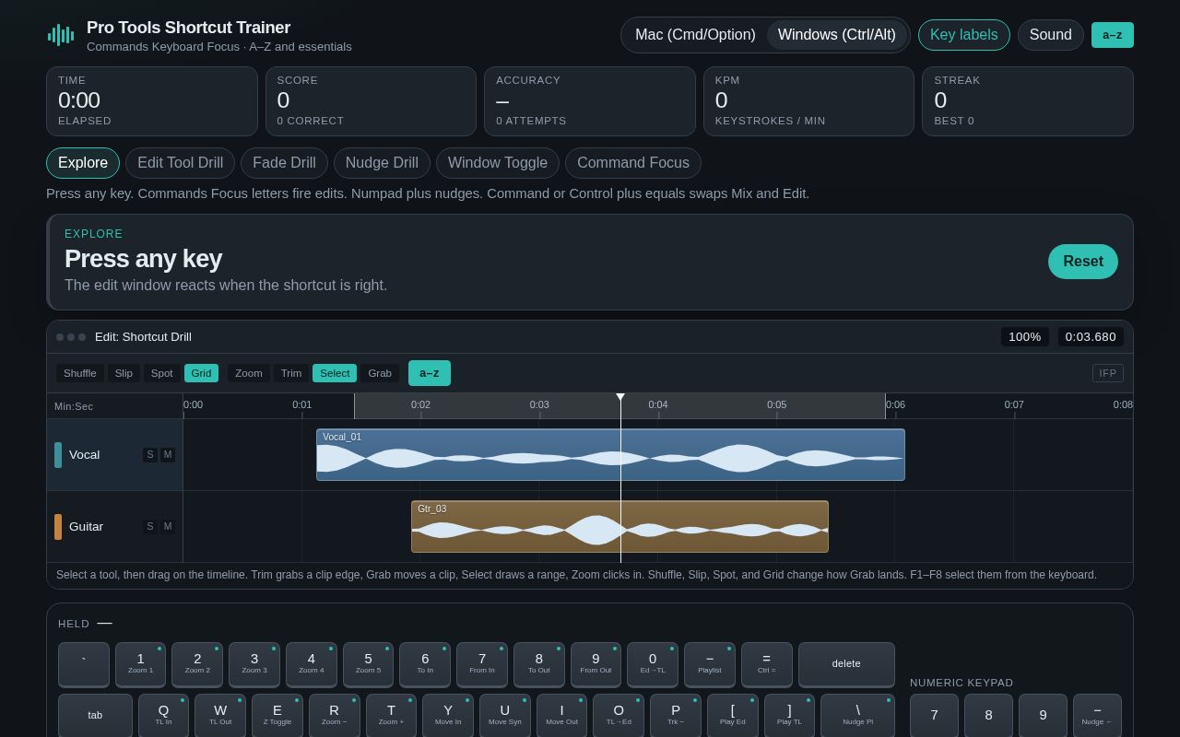Toggle the a–z focus button beside Grab
This screenshot has width=1180, height=737.
coord(430,373)
